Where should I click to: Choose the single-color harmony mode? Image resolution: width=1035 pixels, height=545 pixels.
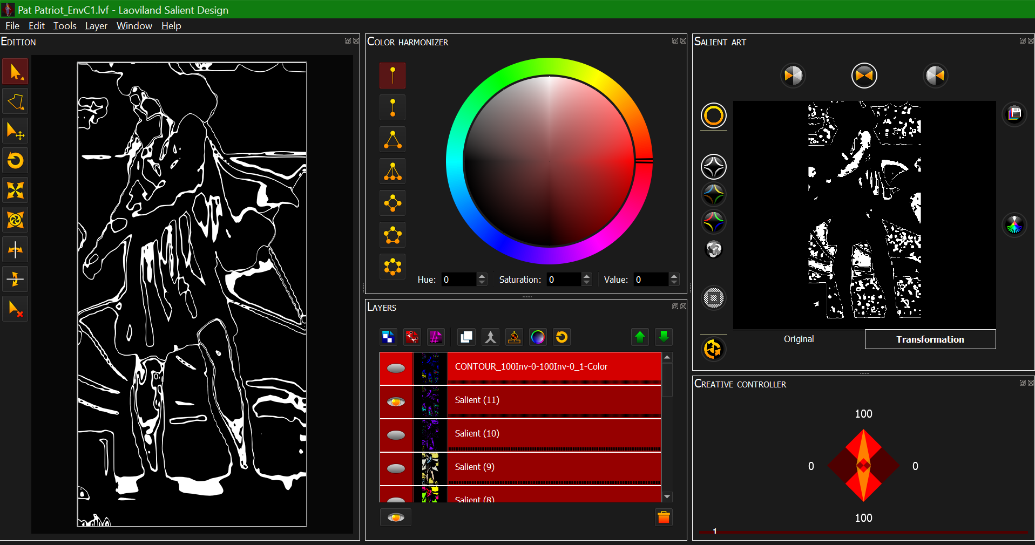point(393,76)
